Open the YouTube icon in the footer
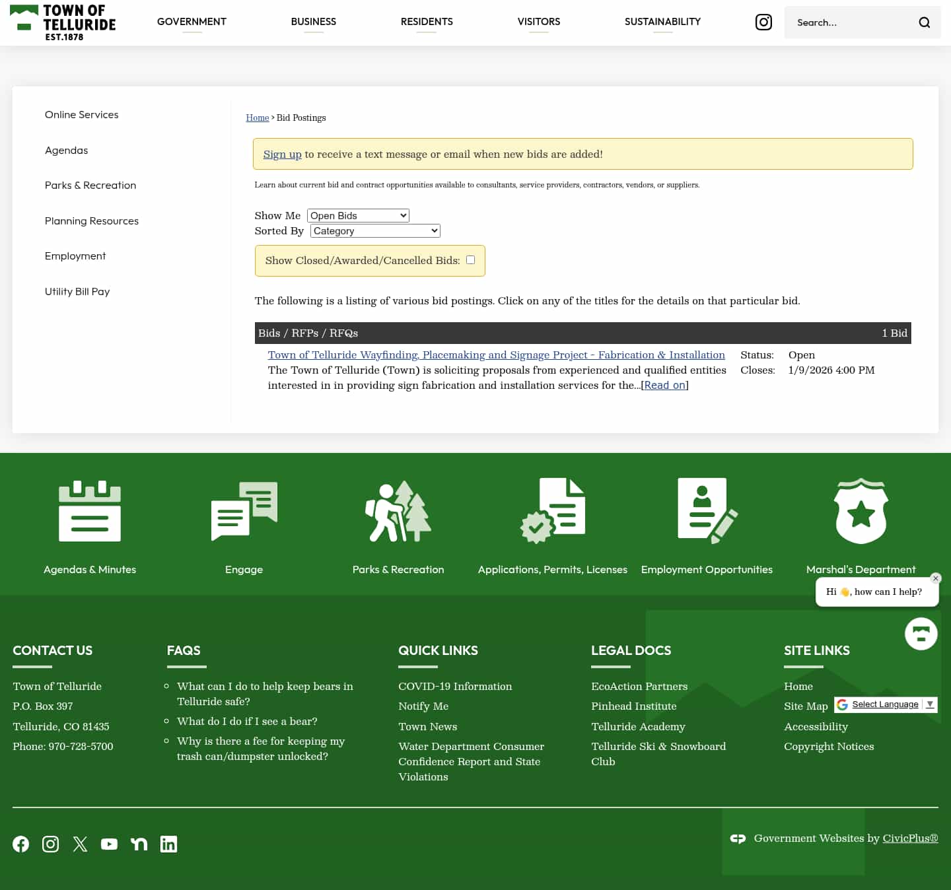 point(109,844)
